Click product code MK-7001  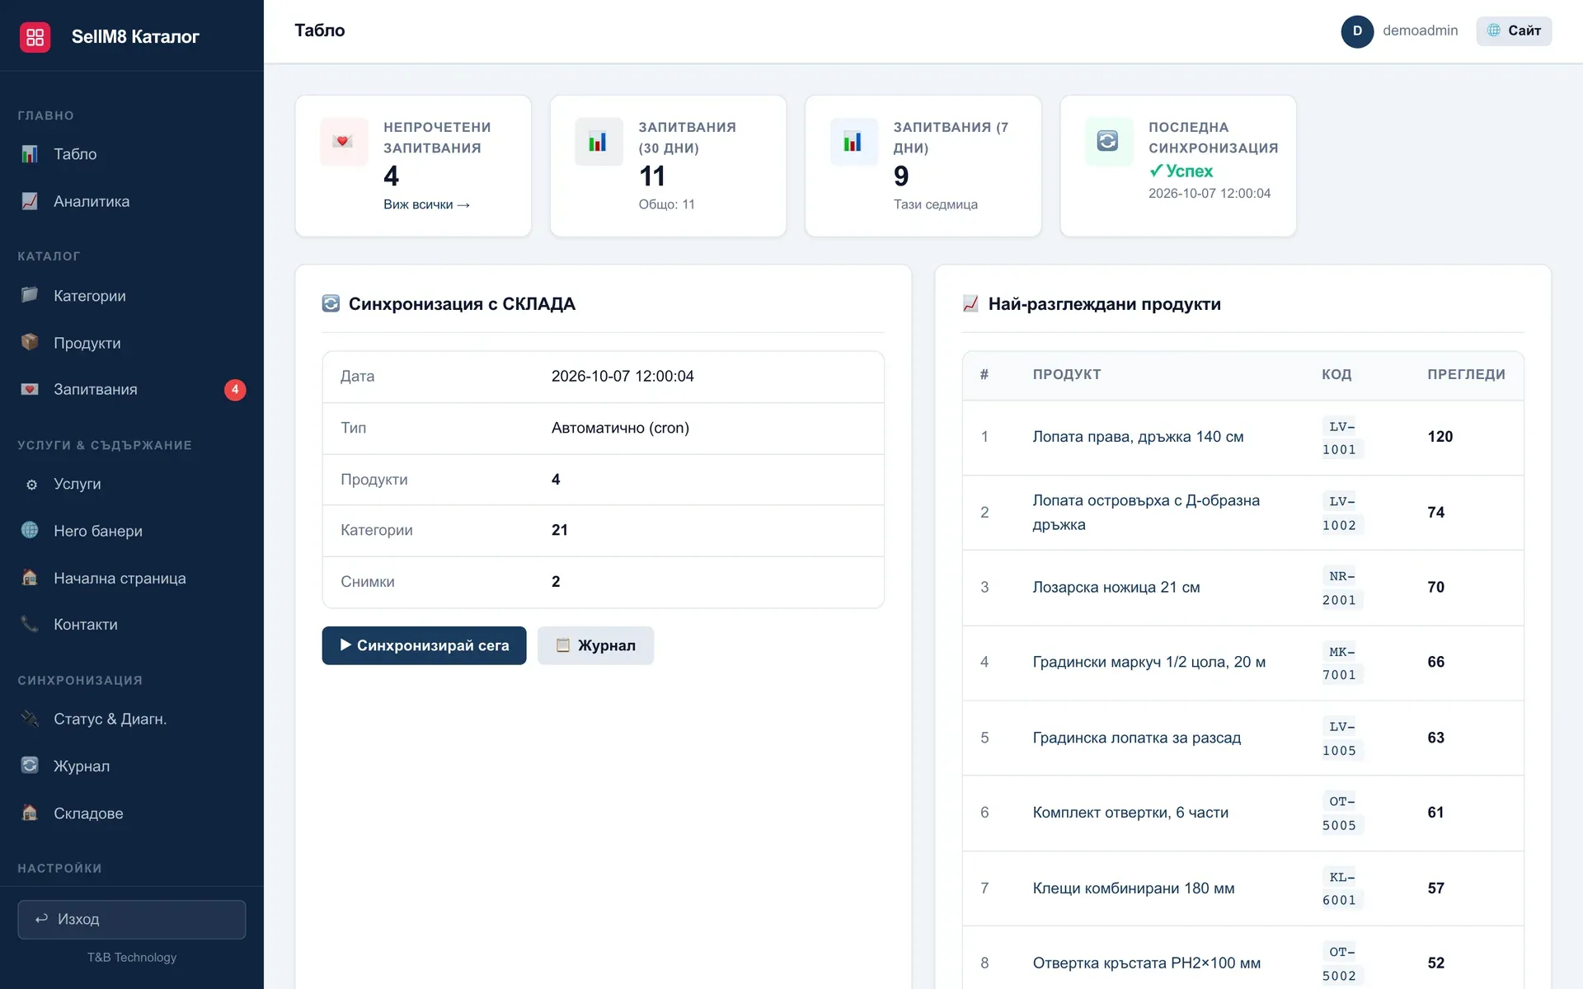coord(1341,663)
